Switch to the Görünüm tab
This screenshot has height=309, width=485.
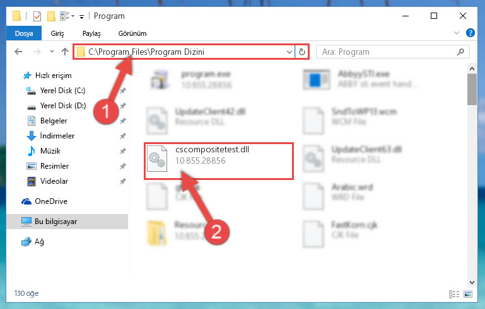(132, 33)
